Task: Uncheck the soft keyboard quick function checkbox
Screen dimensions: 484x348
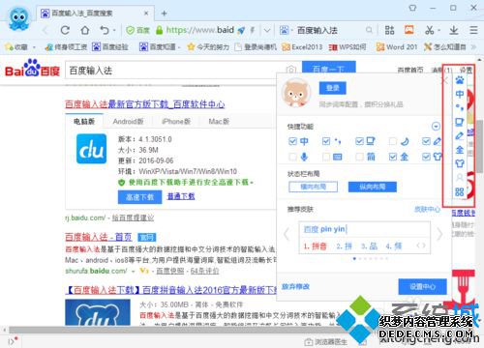Action: (359, 141)
